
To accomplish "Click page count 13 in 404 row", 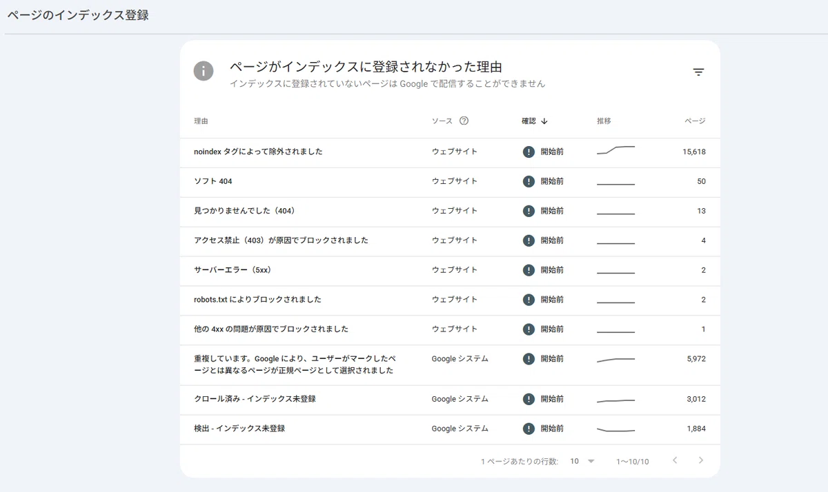I will tap(701, 211).
